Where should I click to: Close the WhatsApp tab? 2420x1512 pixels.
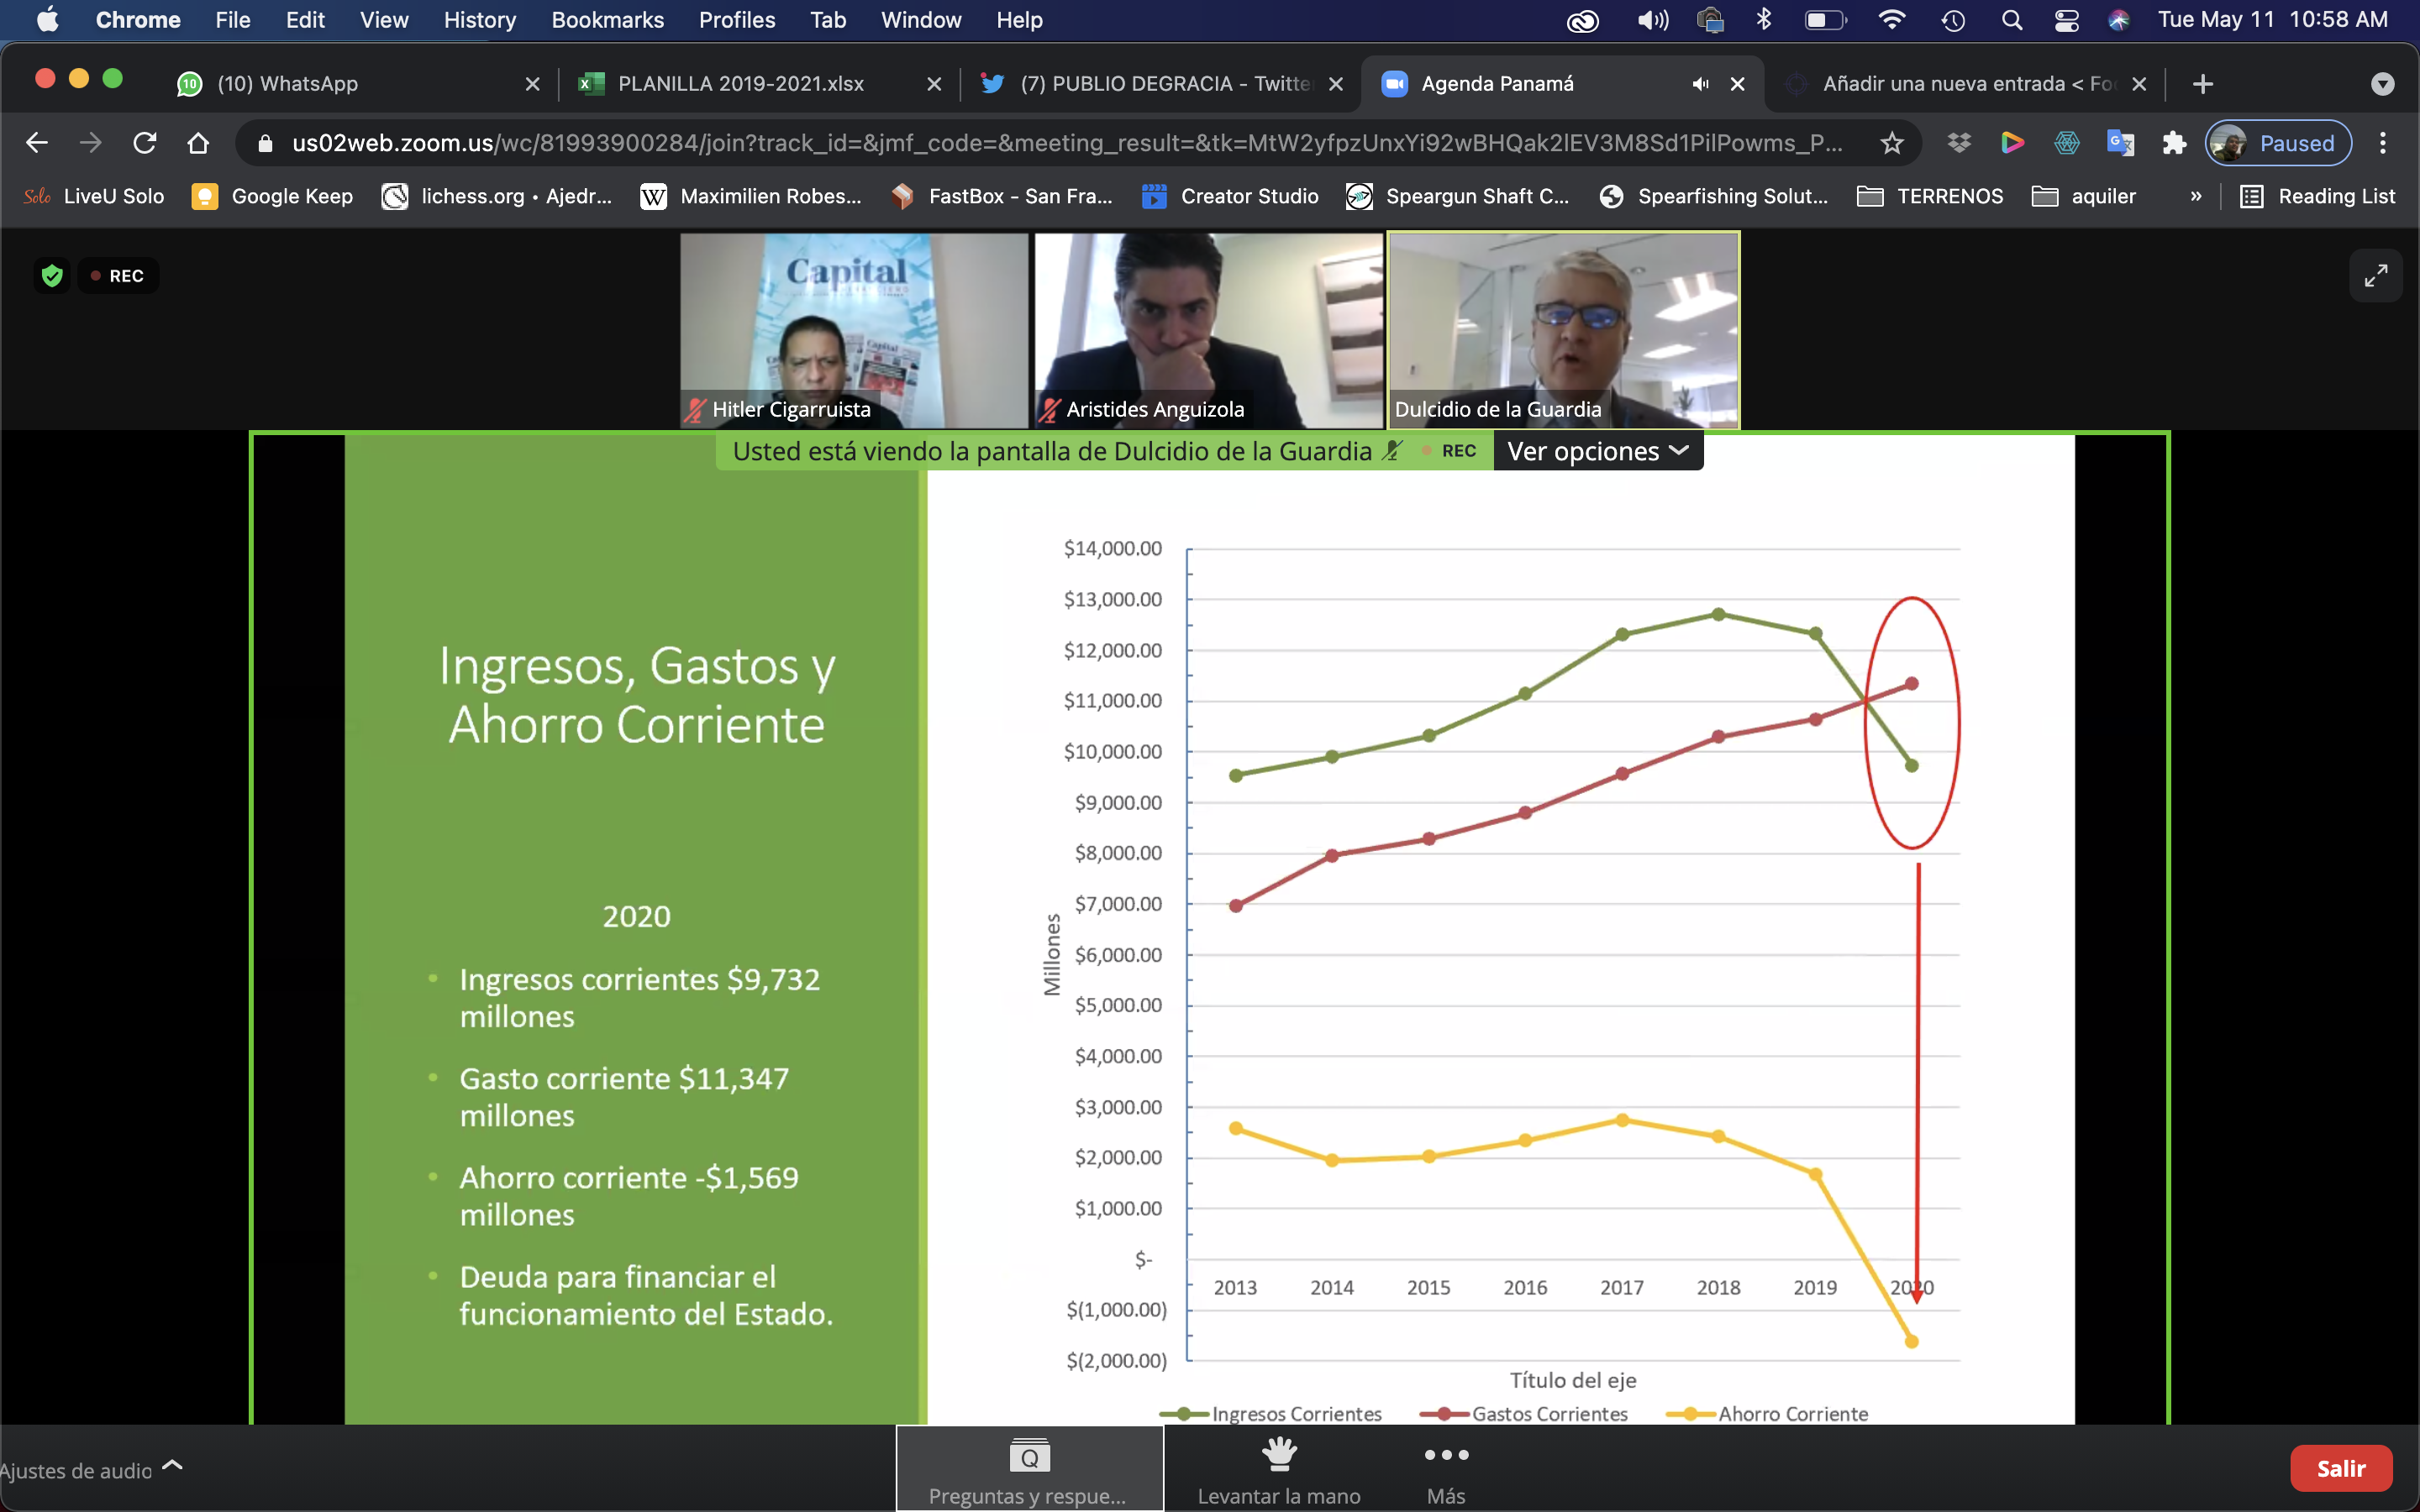[x=532, y=84]
